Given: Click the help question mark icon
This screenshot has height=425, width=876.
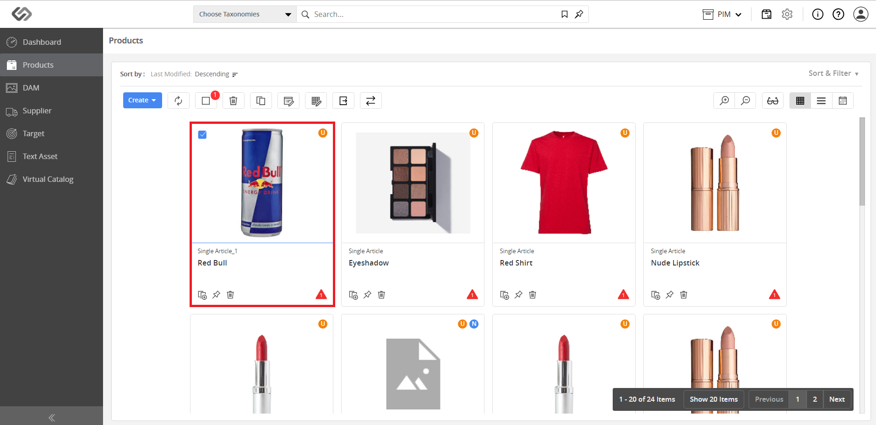Looking at the screenshot, I should (838, 14).
